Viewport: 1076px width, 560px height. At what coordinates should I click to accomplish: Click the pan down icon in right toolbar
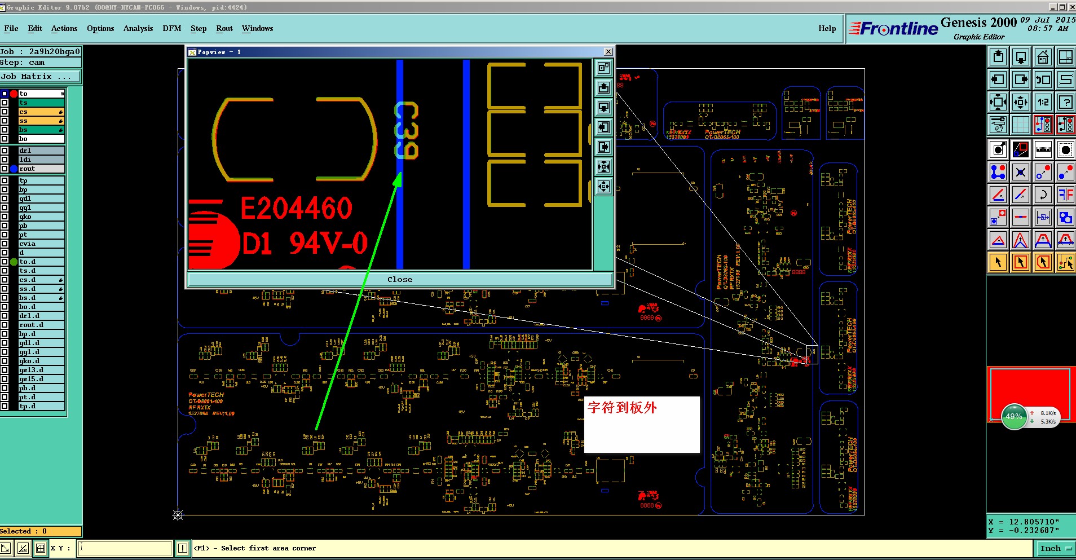pyautogui.click(x=1021, y=57)
